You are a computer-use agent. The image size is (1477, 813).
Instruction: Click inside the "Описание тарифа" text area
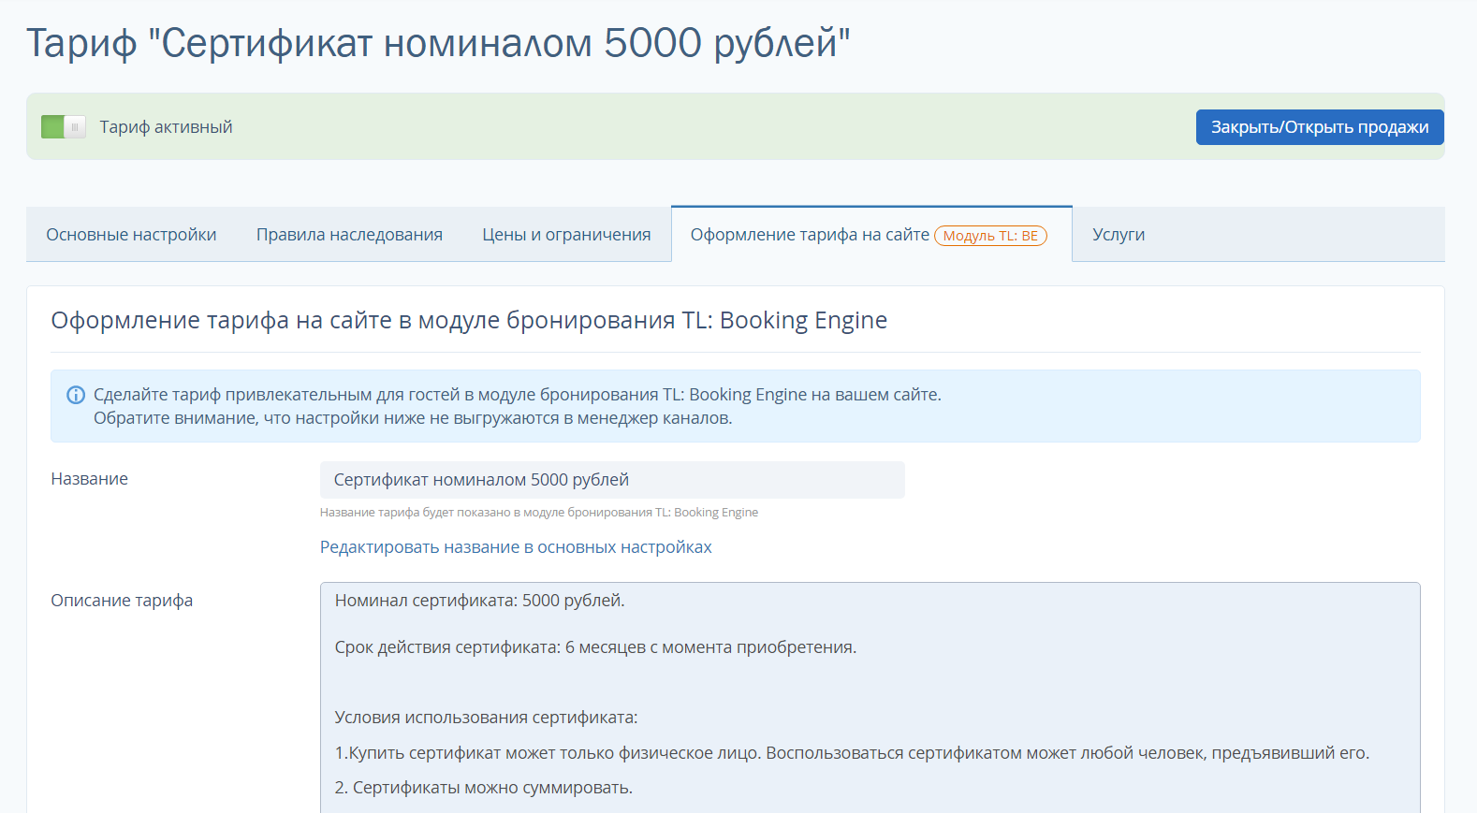coord(870,697)
